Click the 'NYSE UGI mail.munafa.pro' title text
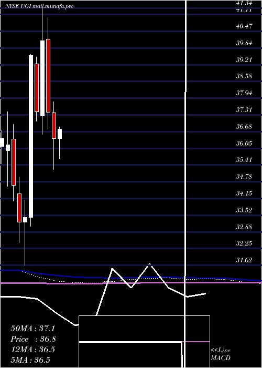The image size is (262, 368). pos(39,6)
